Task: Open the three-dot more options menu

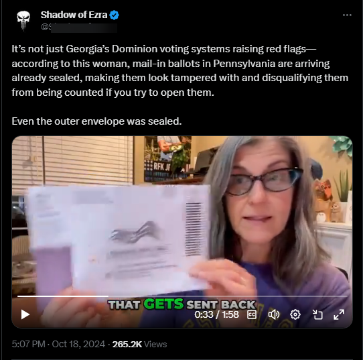Action: tap(347, 15)
